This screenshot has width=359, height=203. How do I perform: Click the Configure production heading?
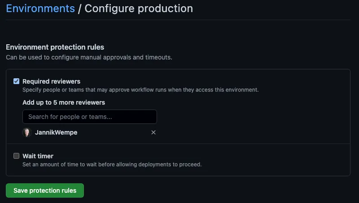(x=139, y=8)
